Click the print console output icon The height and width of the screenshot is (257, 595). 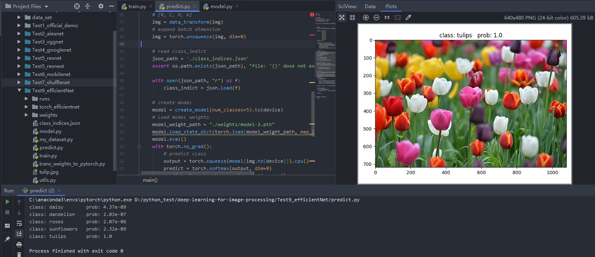[x=19, y=244]
